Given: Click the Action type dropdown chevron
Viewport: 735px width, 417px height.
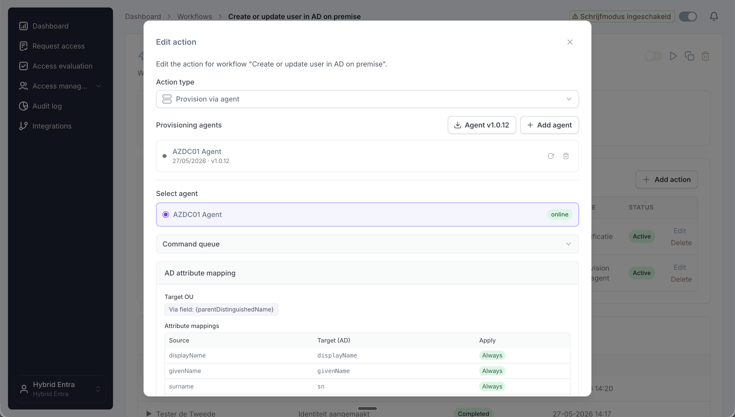Looking at the screenshot, I should tap(569, 99).
